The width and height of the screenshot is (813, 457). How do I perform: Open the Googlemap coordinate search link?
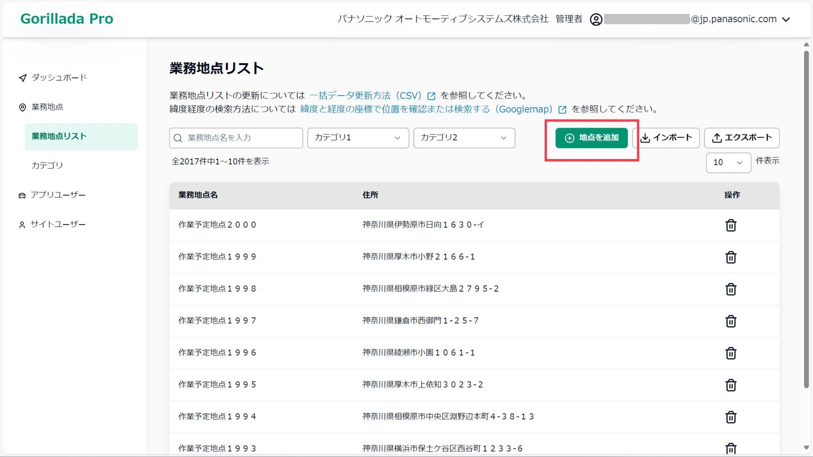[x=426, y=109]
